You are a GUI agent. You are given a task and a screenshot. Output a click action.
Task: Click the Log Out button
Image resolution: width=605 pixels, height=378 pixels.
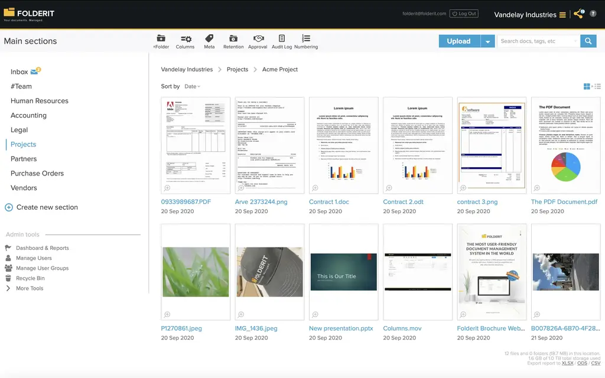(464, 14)
